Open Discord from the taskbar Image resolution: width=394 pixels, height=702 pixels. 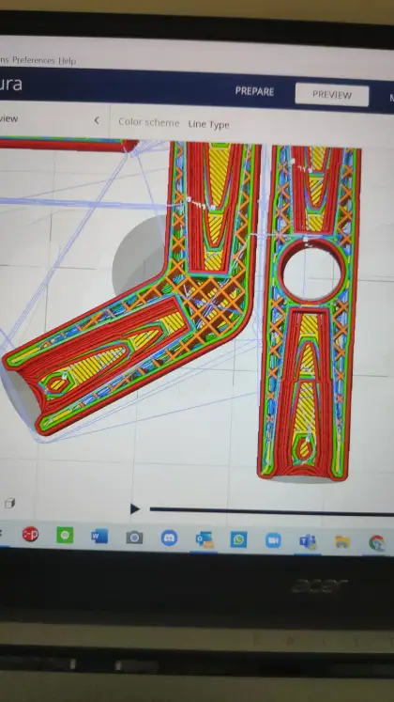[169, 538]
